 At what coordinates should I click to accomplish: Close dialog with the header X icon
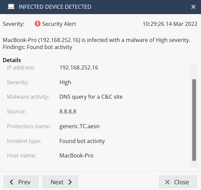click(x=193, y=7)
